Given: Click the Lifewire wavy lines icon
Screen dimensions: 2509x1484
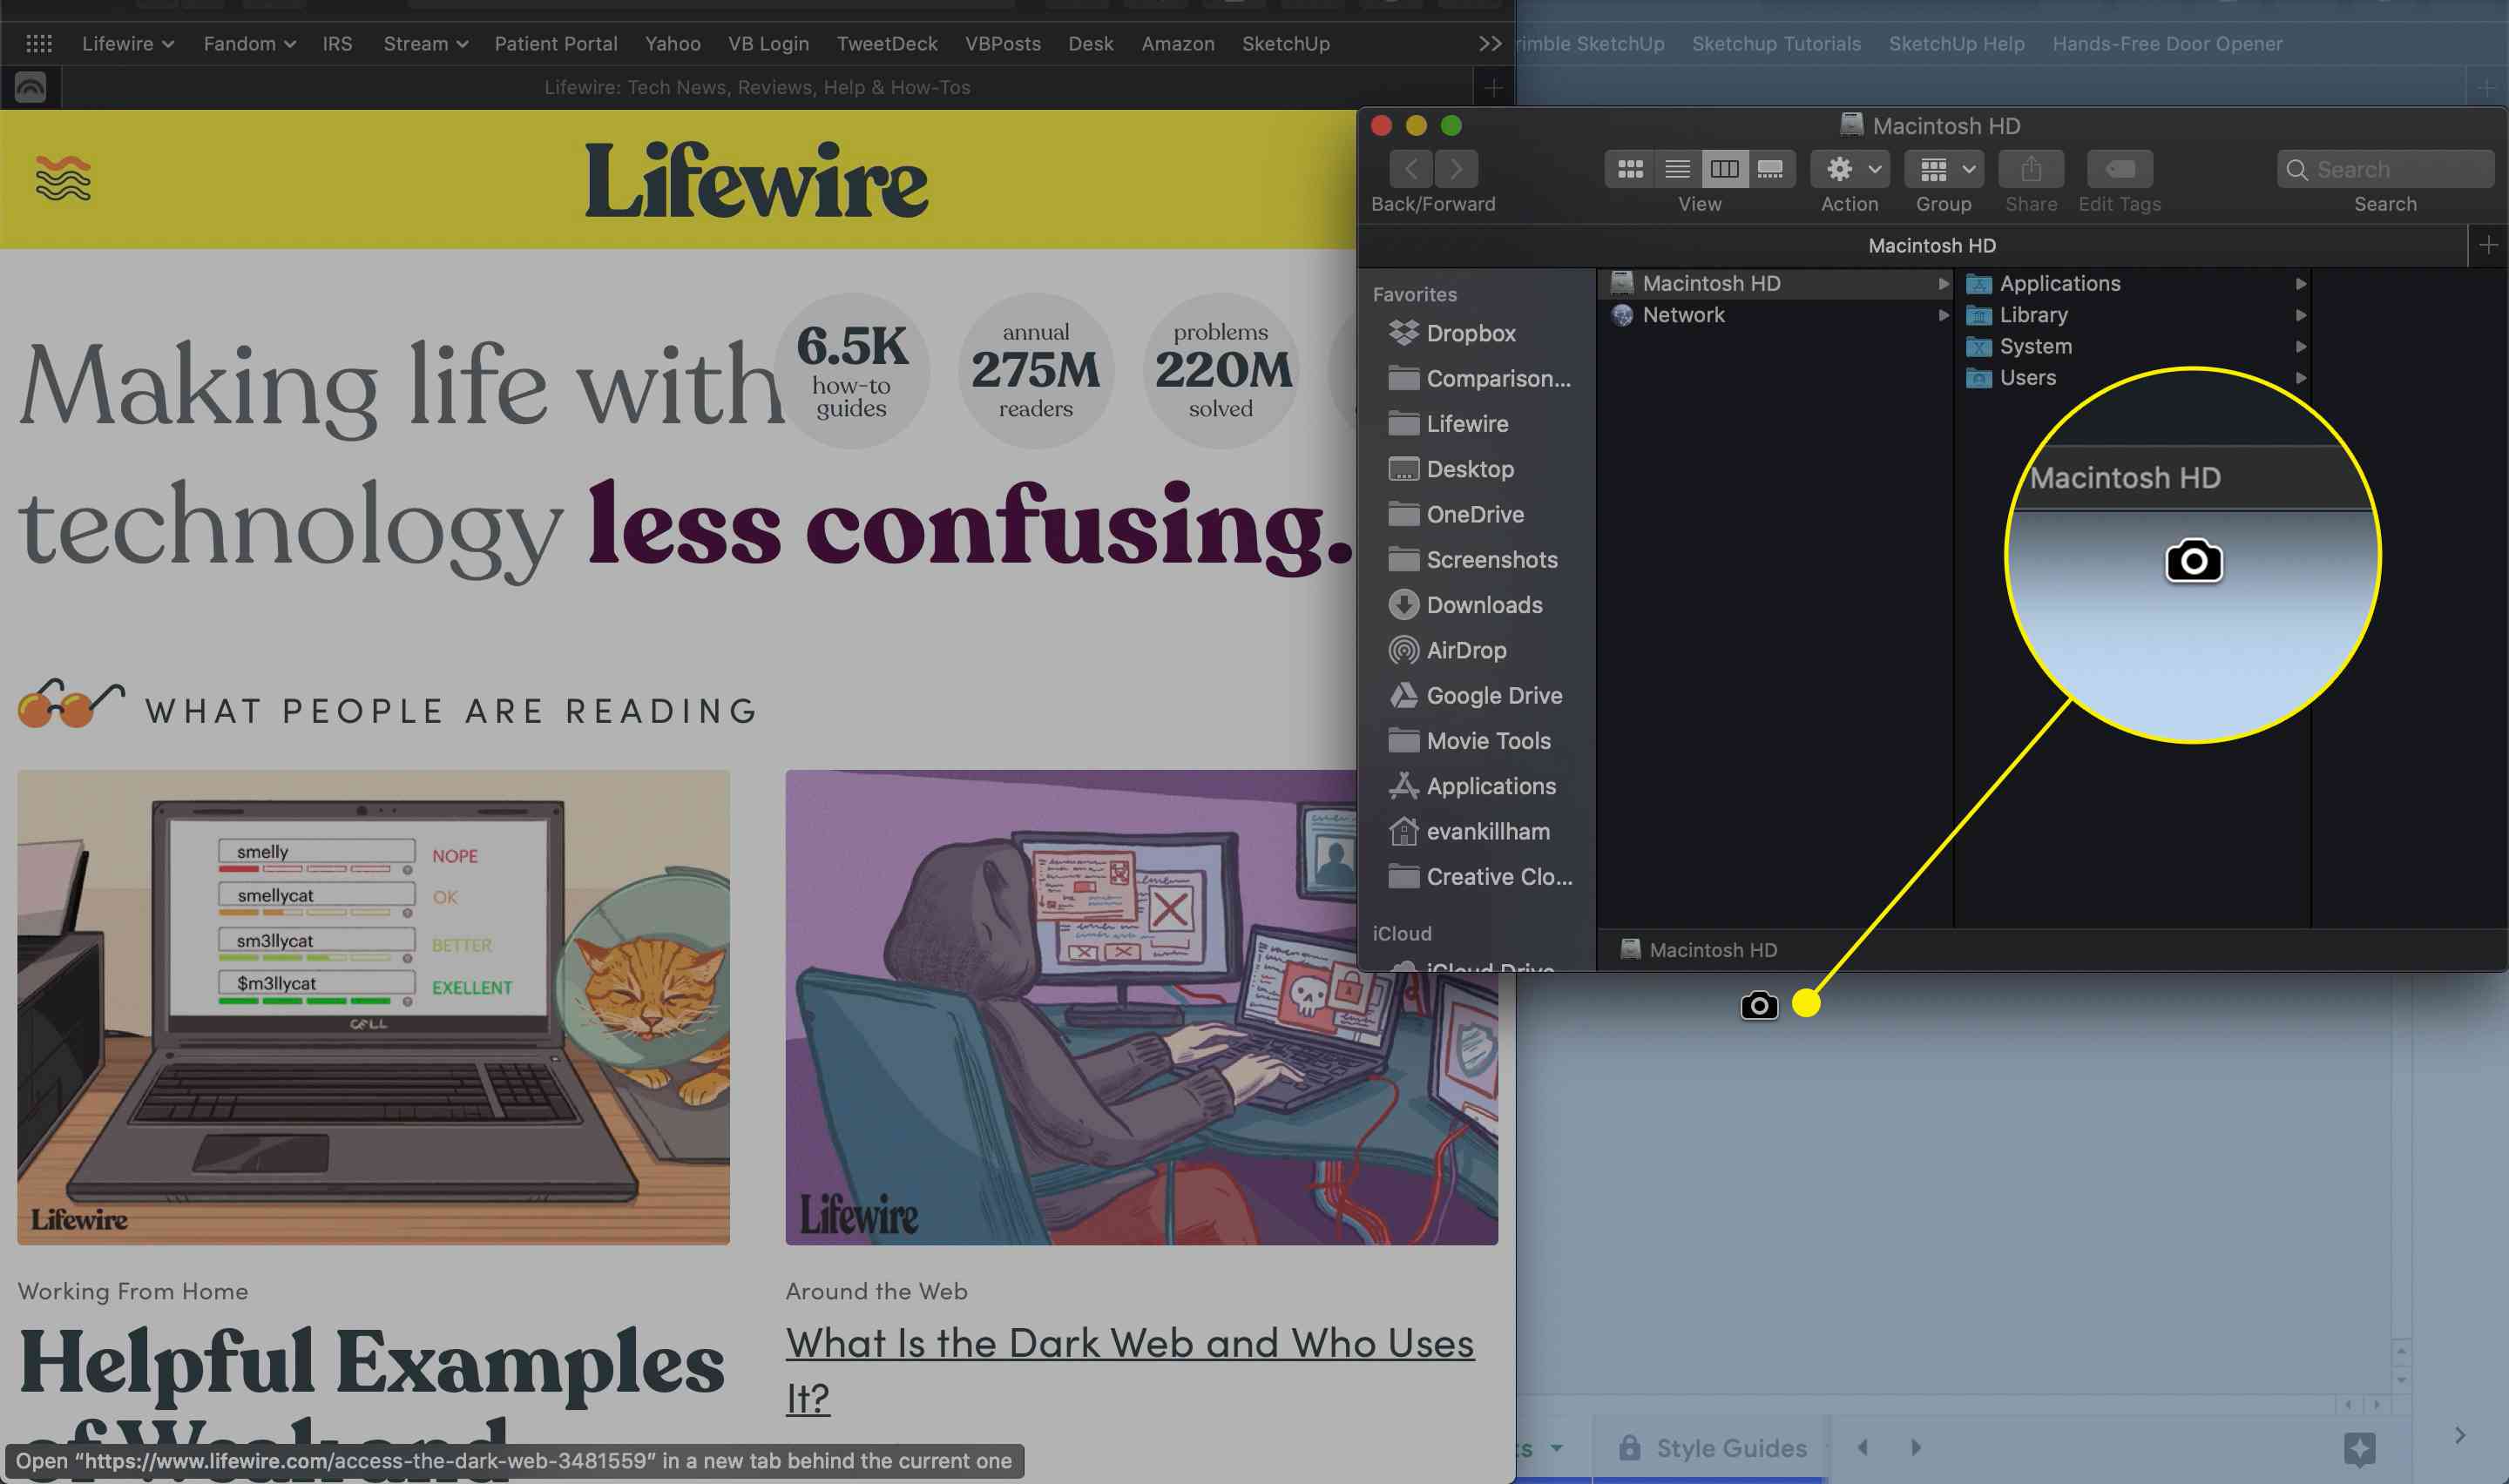Looking at the screenshot, I should point(63,179).
